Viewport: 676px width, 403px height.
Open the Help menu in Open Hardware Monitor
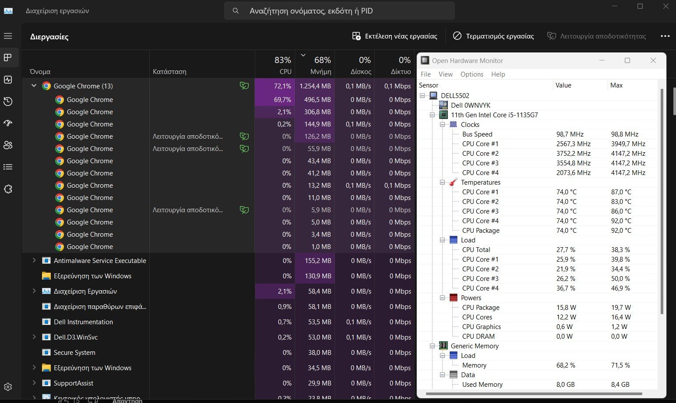point(498,74)
